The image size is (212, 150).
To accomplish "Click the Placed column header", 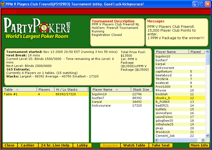I will (x=197, y=52).
